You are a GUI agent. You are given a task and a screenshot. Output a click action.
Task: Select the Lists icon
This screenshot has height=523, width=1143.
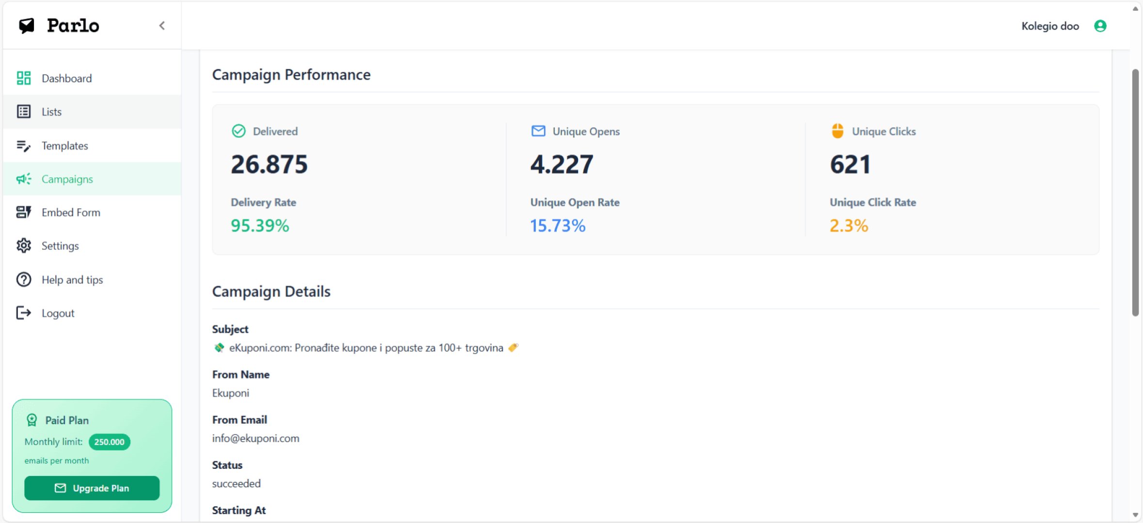[x=24, y=111]
